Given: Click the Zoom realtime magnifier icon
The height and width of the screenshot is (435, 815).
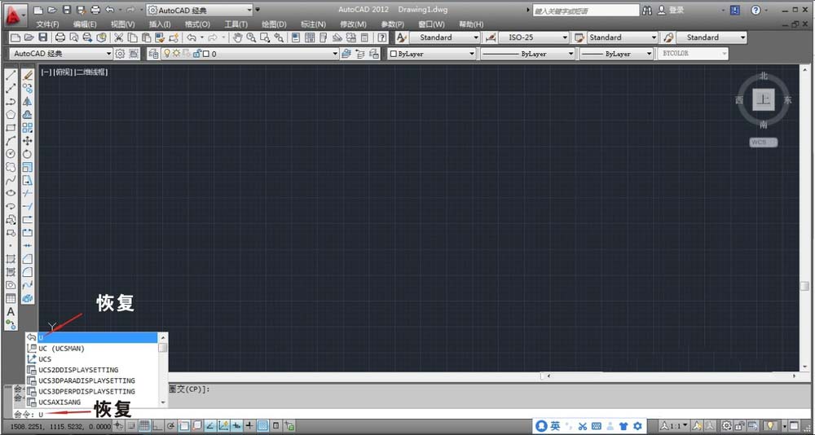Looking at the screenshot, I should coord(251,37).
